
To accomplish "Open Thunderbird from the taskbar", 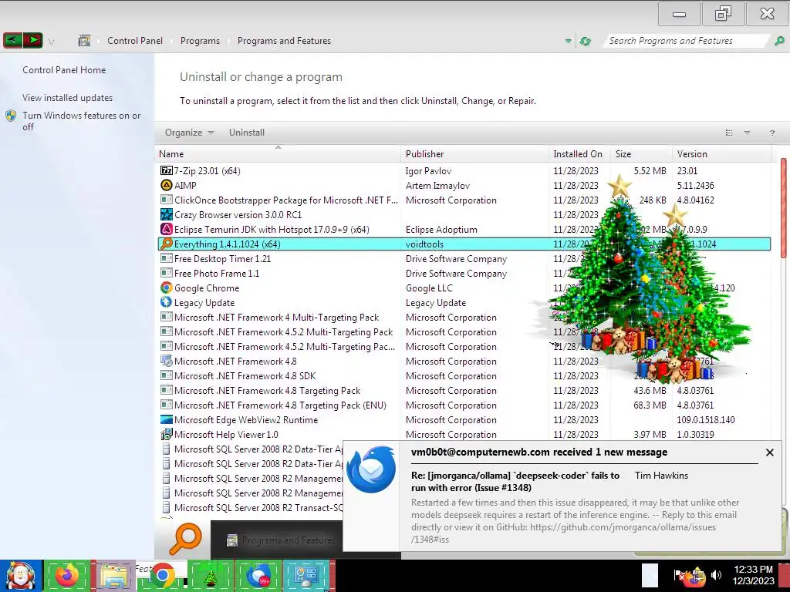I will pos(258,576).
